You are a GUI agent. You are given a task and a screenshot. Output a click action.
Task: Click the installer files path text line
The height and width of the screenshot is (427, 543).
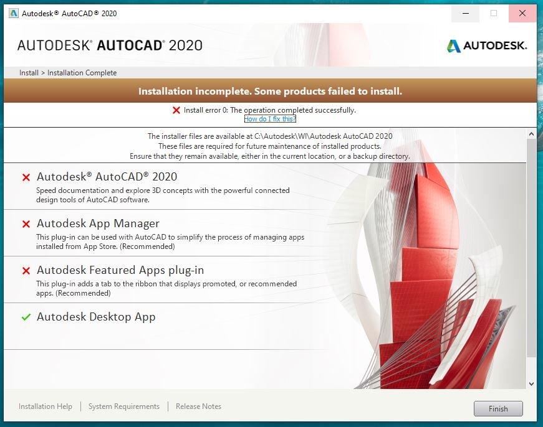point(270,136)
